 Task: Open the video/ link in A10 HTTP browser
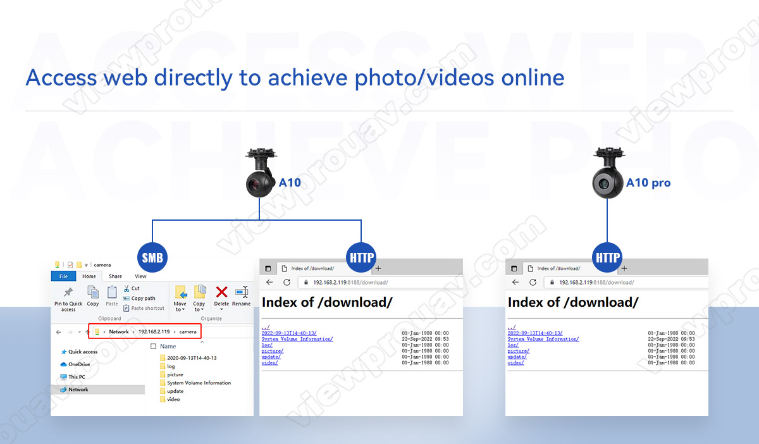click(x=270, y=363)
